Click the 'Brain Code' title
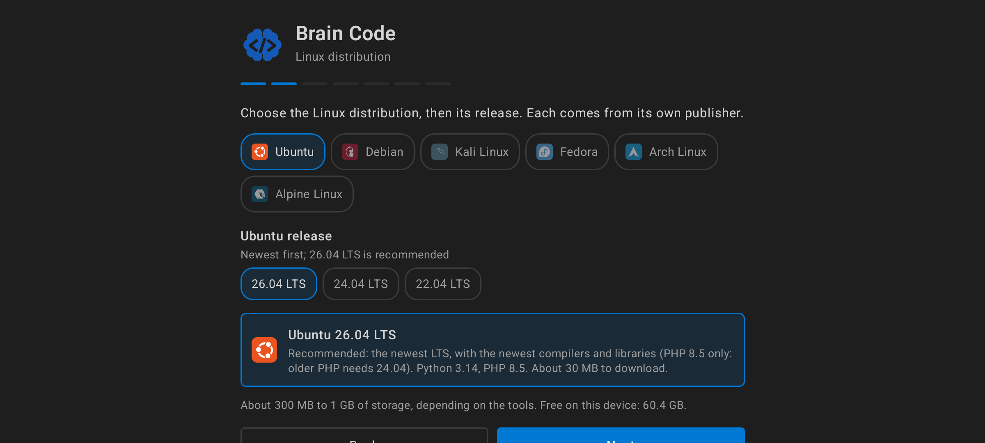This screenshot has width=985, height=443. (x=346, y=33)
